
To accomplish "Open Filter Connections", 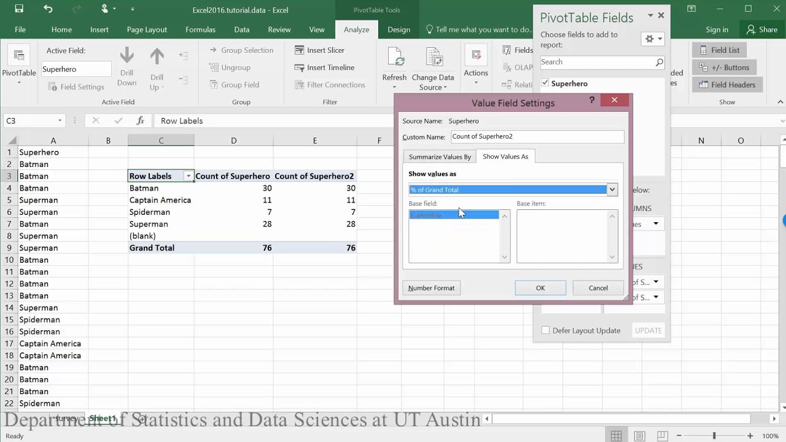I will (330, 85).
